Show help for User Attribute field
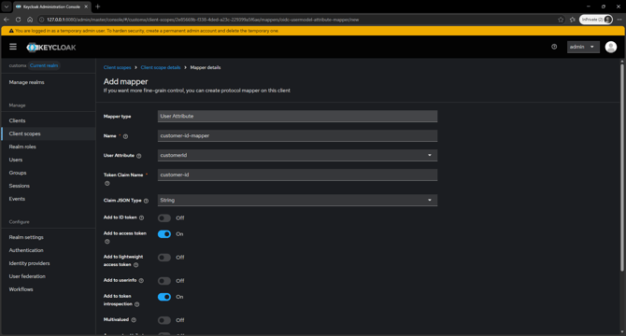Image resolution: width=626 pixels, height=336 pixels. coord(139,156)
